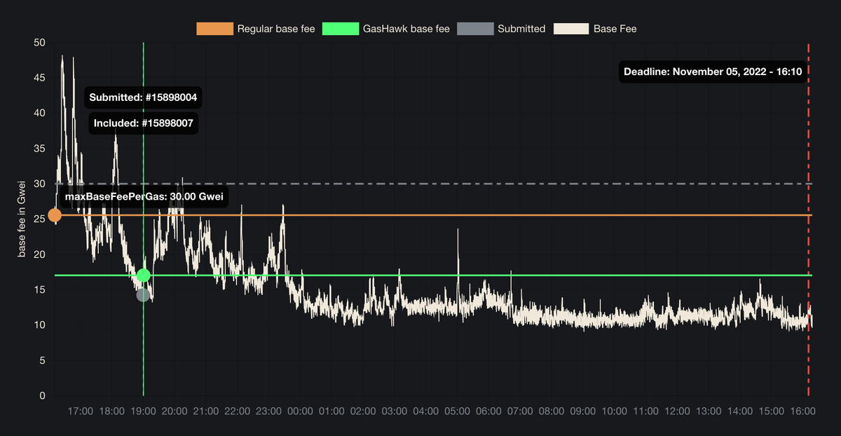Click the maxBaseFeePerGas 30.00 Gwei label
841x436 pixels.
(143, 197)
